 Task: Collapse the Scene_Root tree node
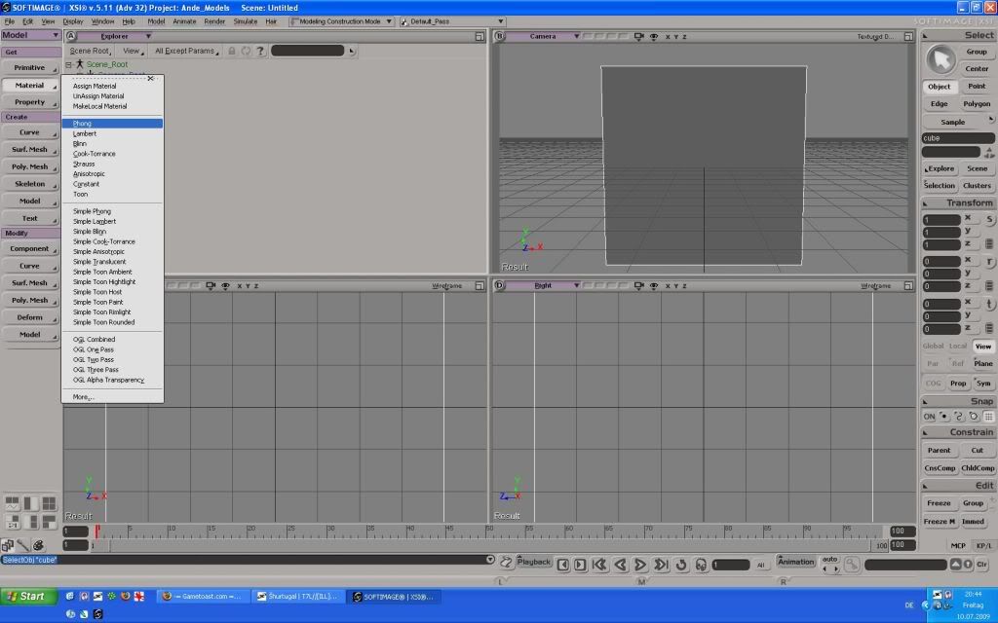[x=69, y=64]
